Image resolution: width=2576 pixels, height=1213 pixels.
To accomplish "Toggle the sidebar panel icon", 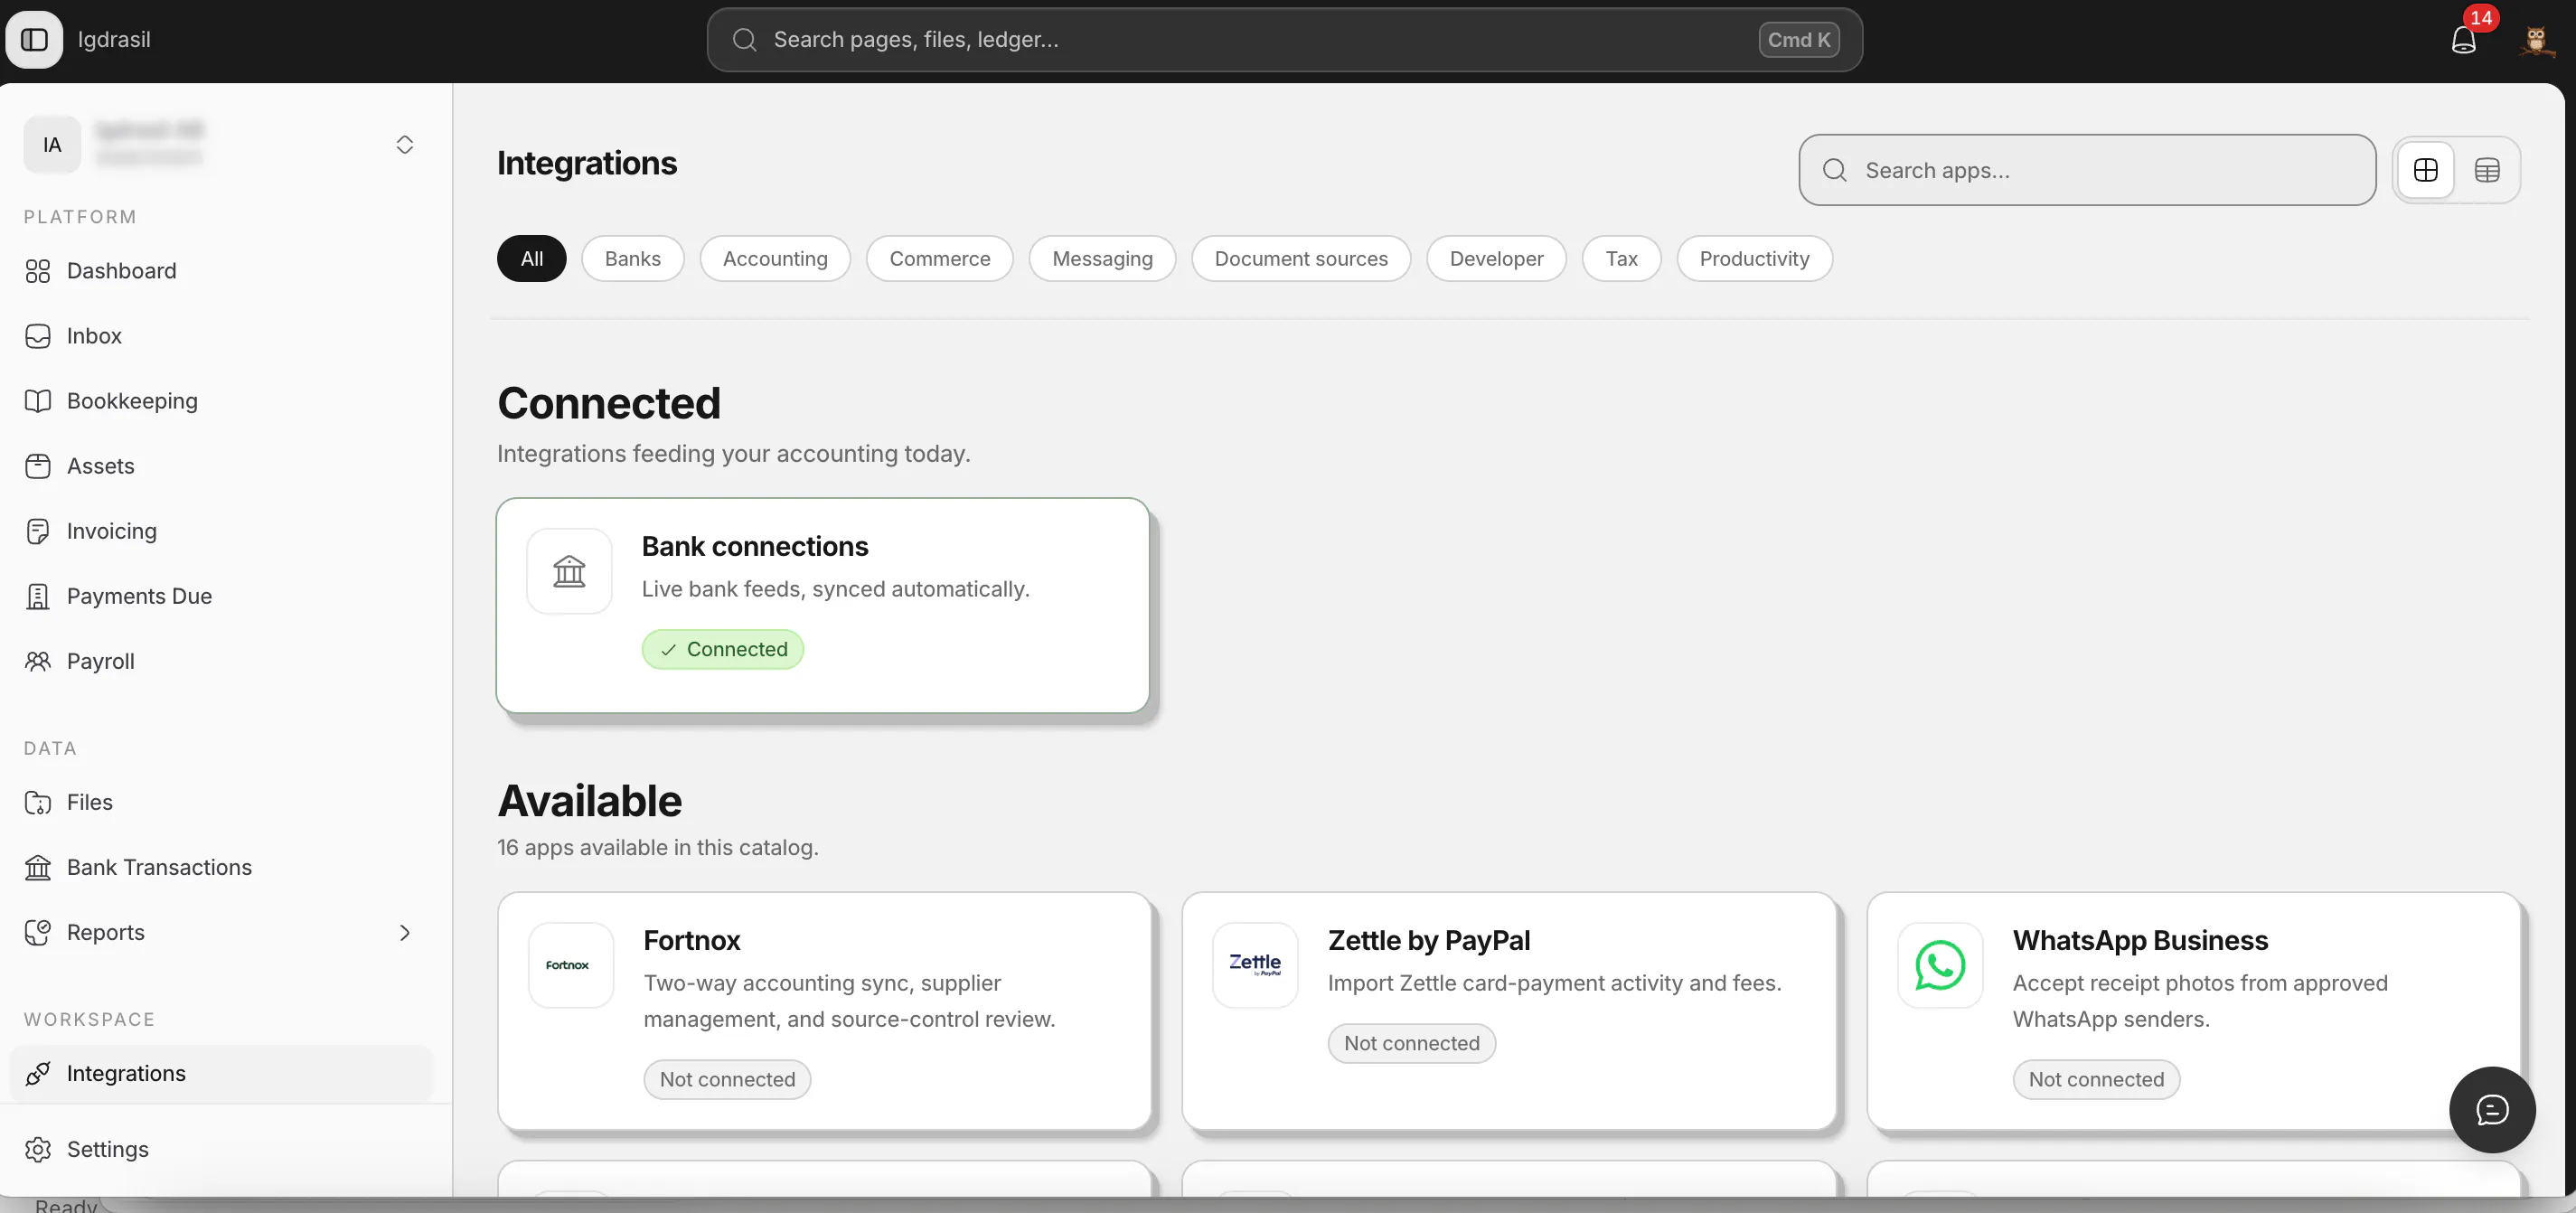I will (x=34, y=39).
